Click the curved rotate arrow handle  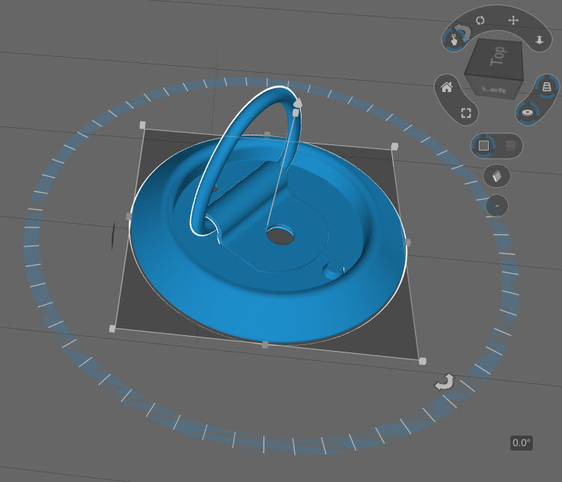coord(445,382)
